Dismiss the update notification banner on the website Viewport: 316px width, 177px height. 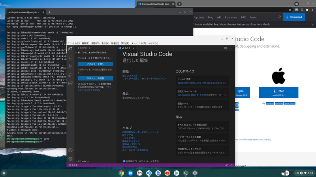pyautogui.click(x=312, y=24)
